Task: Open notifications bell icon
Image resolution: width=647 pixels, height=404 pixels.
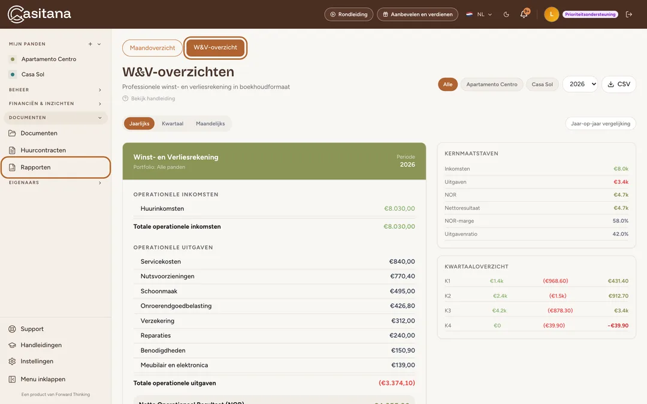Action: pos(524,14)
